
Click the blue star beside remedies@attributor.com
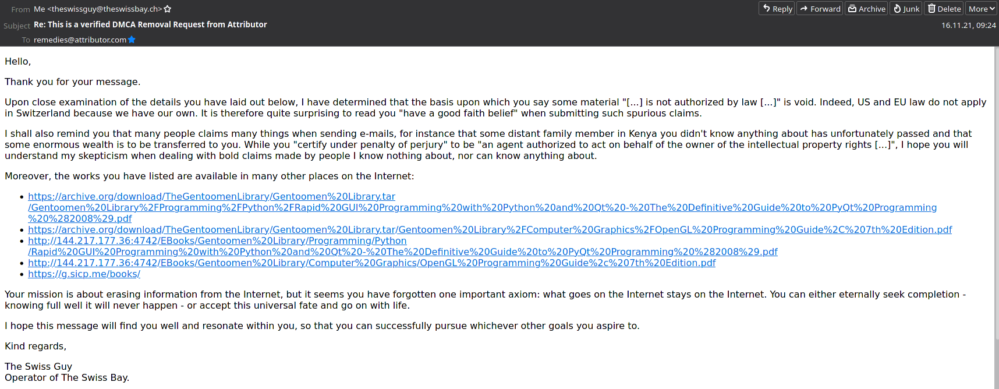pos(132,40)
